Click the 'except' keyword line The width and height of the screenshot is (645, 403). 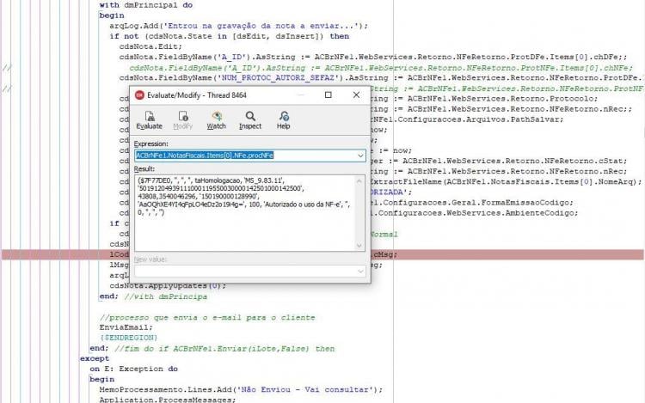(95, 358)
